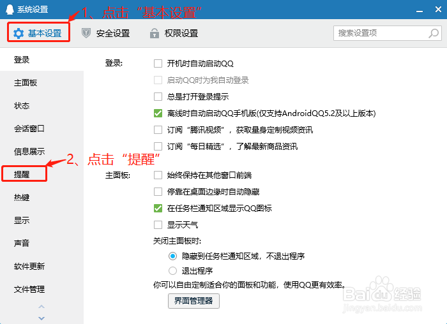
Task: Focus the 搜索设置项 search field
Action: coord(388,33)
